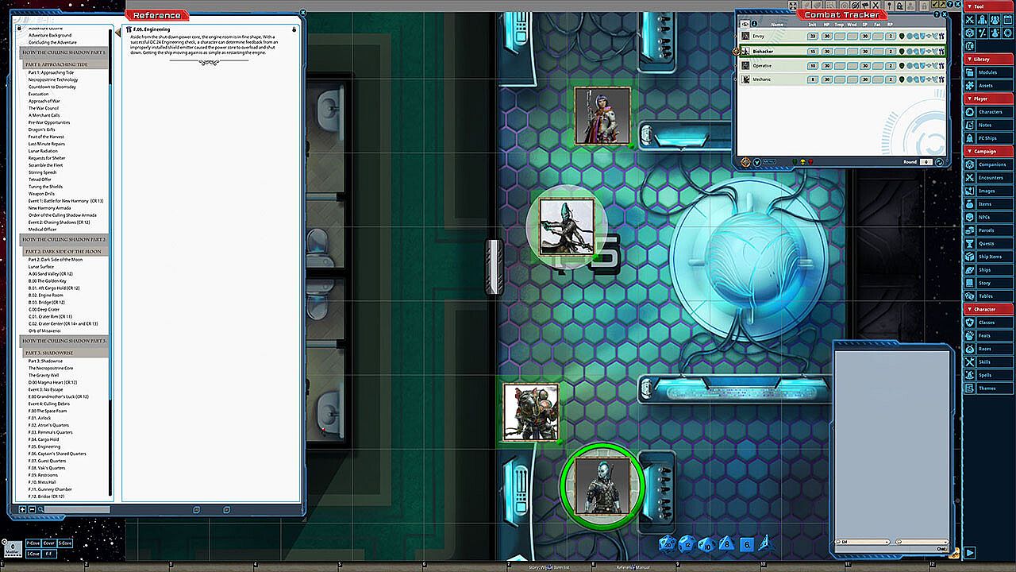
Task: Toggle friend-or-foe icon for Mechanic
Action: click(902, 79)
